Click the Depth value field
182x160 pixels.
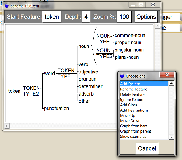(86, 17)
